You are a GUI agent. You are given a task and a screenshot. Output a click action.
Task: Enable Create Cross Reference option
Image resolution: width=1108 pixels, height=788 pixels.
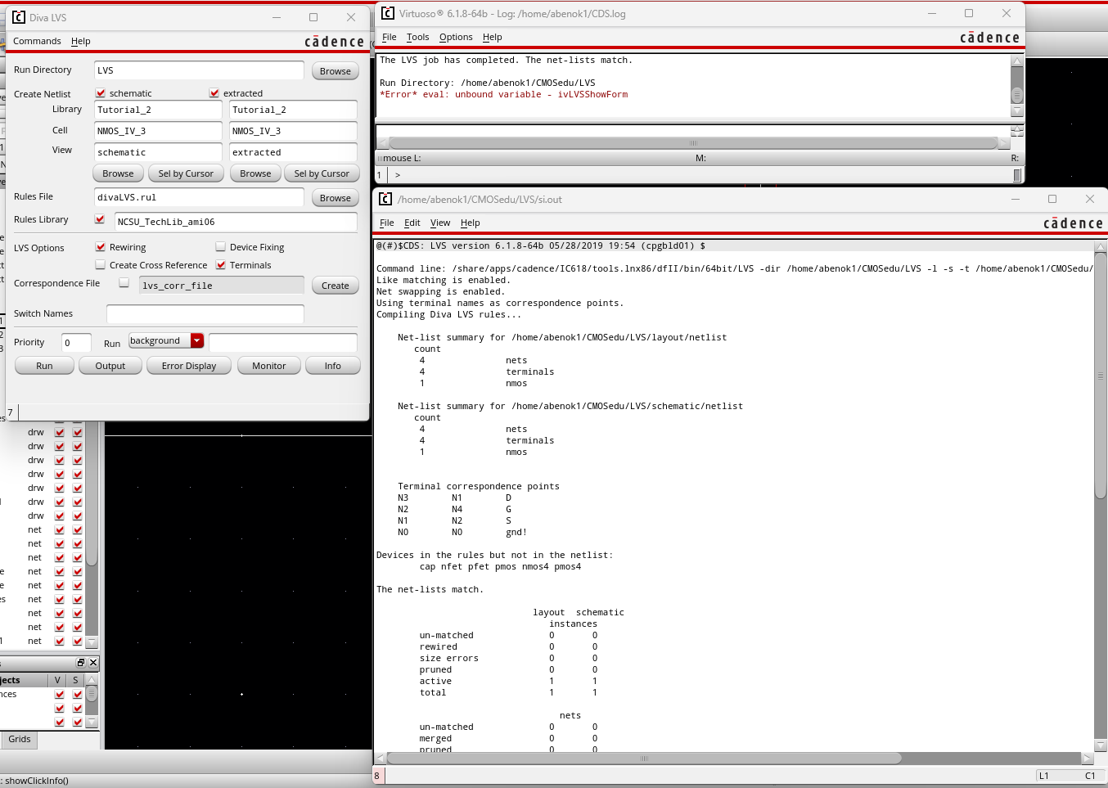pyautogui.click(x=101, y=265)
